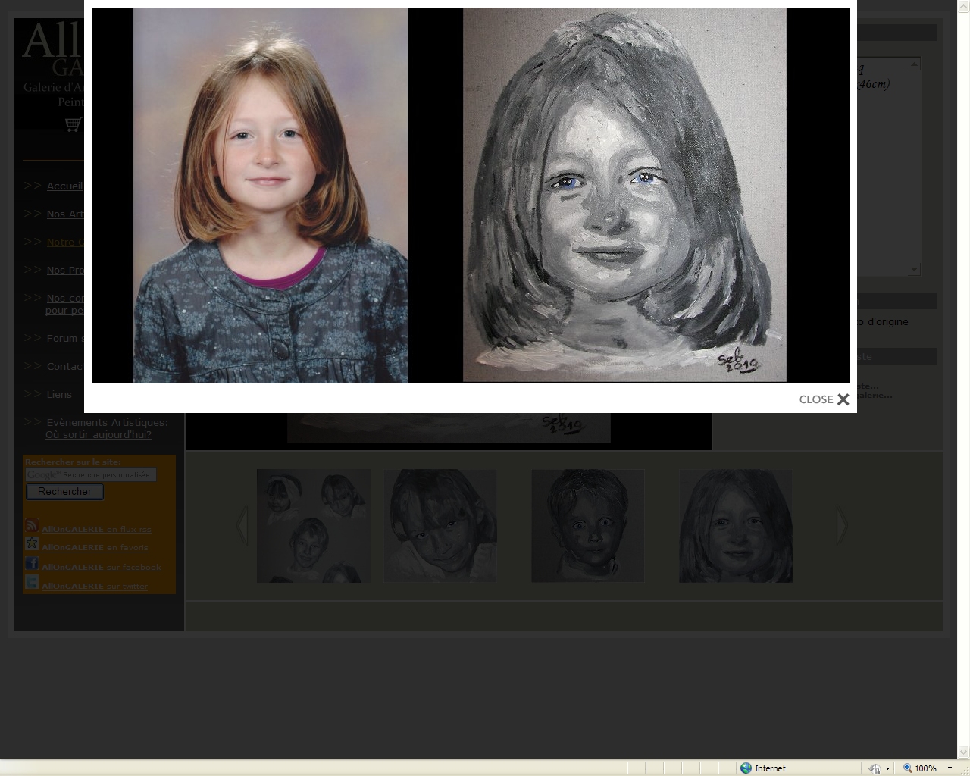The image size is (970, 776).
Task: Open the security lock dropdown arrow
Action: [x=887, y=768]
